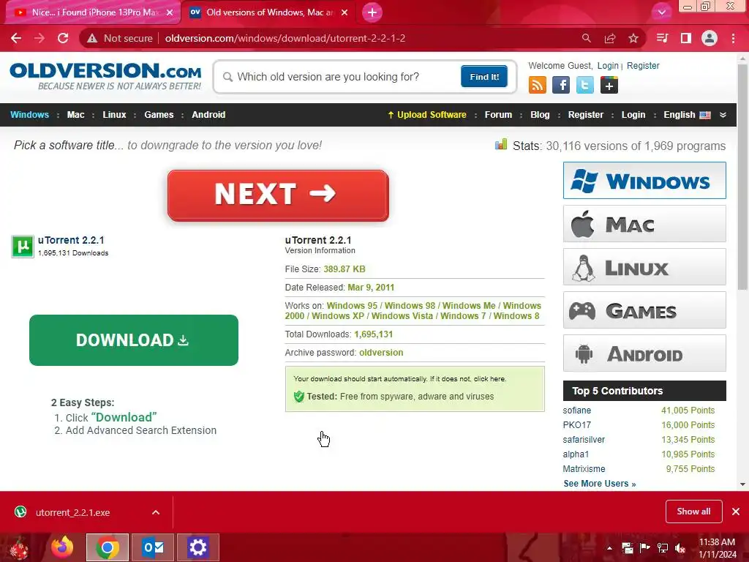Open the Windows category sidebar button
The height and width of the screenshot is (562, 749).
(x=644, y=180)
